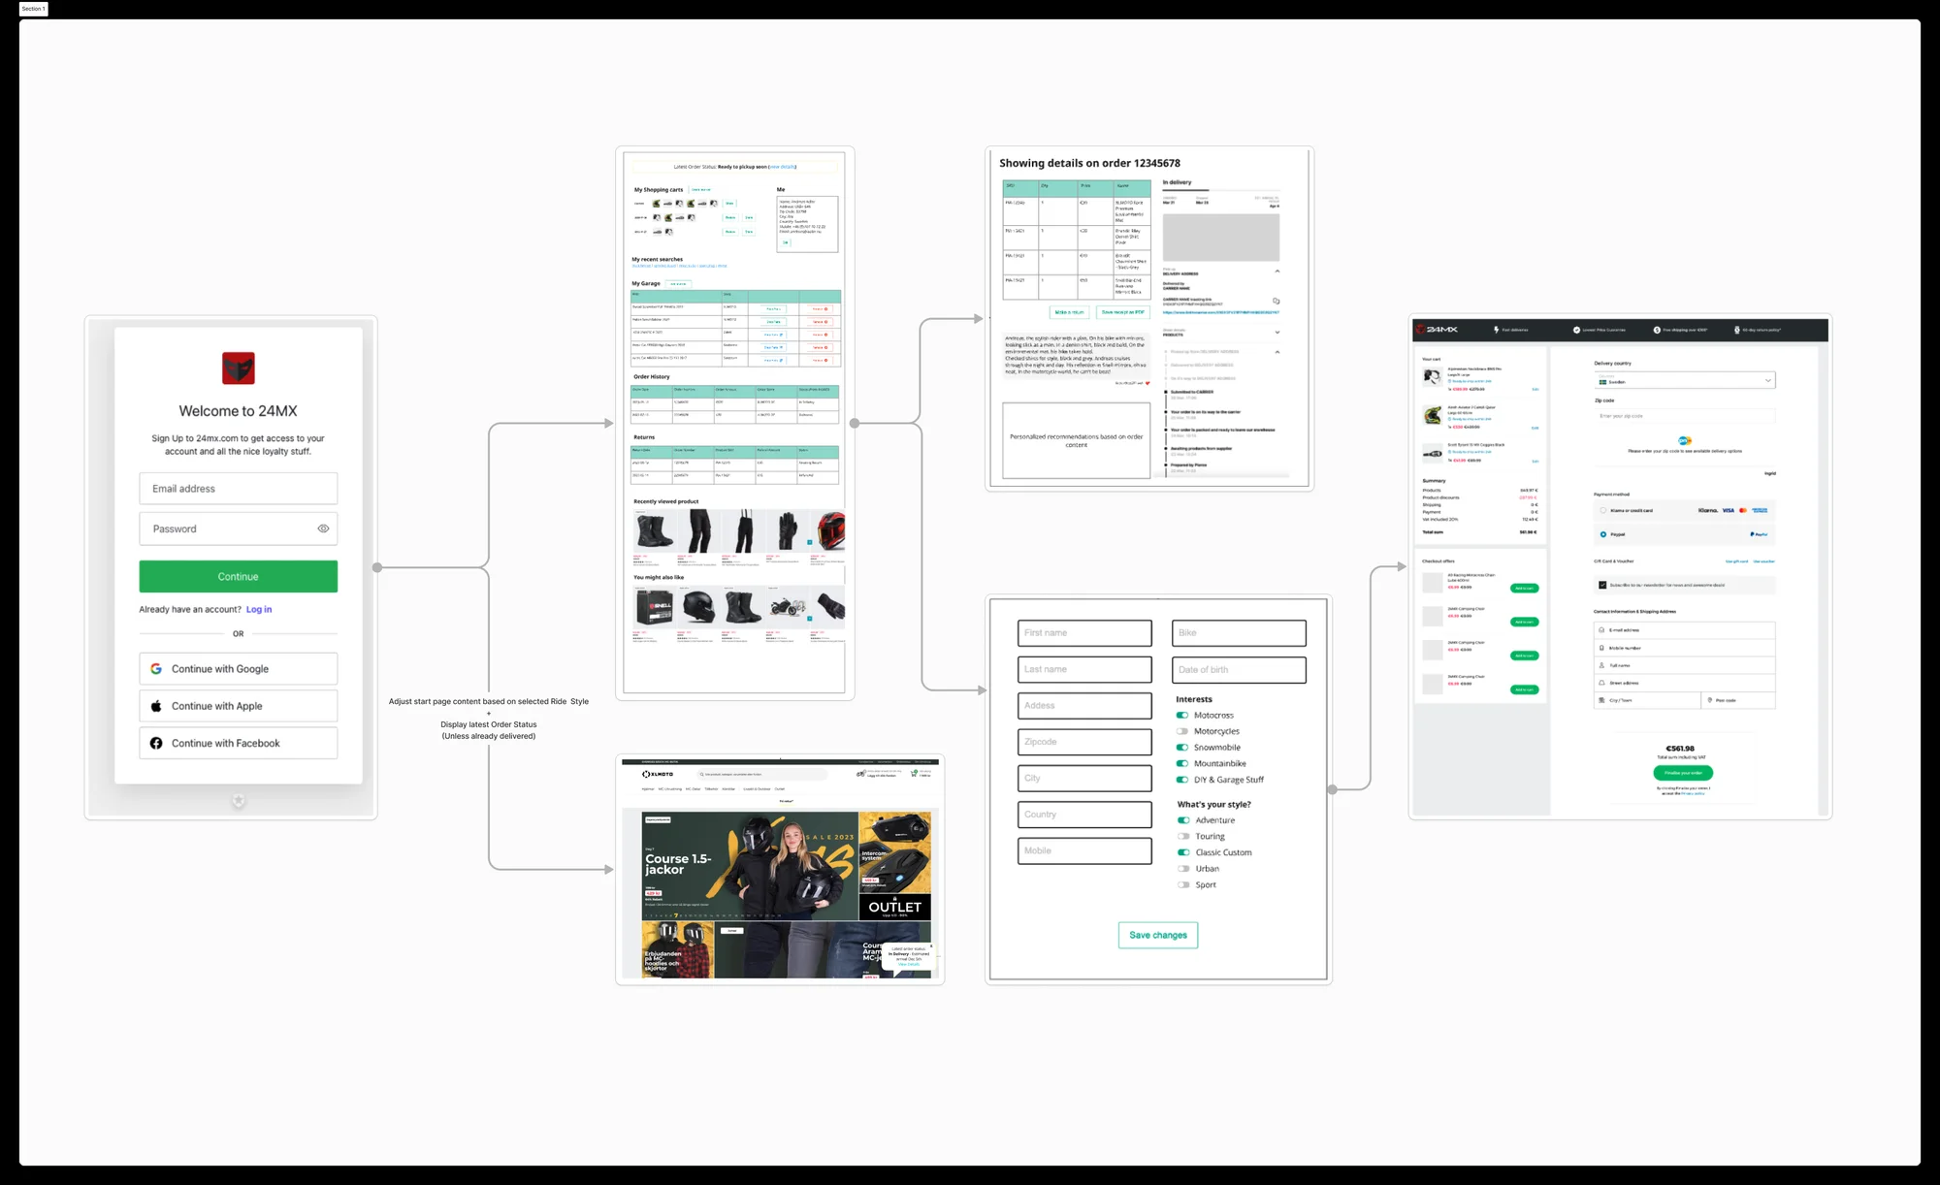Open view details link in order status

click(782, 167)
